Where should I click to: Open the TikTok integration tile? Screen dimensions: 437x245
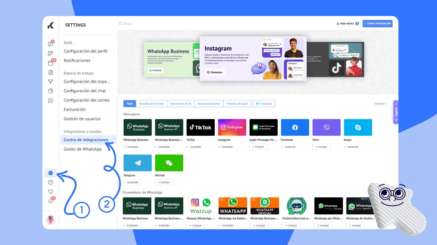pyautogui.click(x=201, y=127)
